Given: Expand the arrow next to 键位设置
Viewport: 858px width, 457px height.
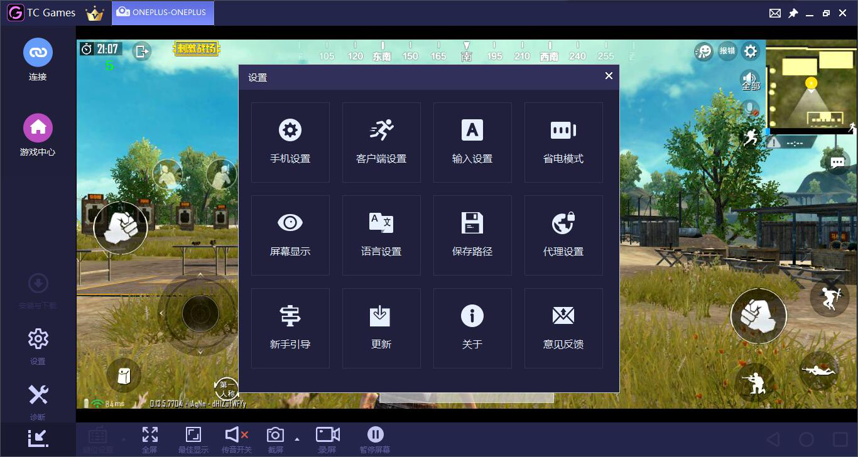Looking at the screenshot, I should pyautogui.click(x=123, y=439).
